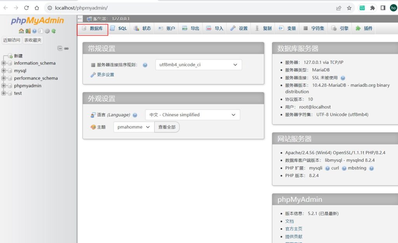Open the MariaDB documentation page icon
This screenshot has width=398, height=243.
tap(40, 31)
